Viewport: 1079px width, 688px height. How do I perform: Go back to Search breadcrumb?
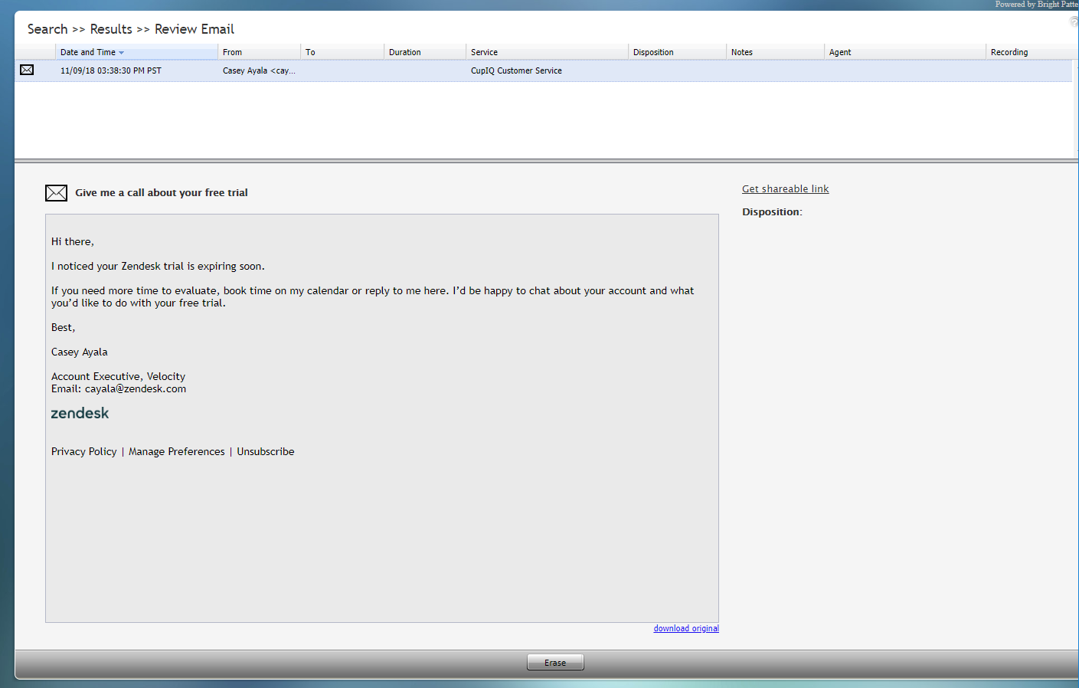[x=47, y=29]
